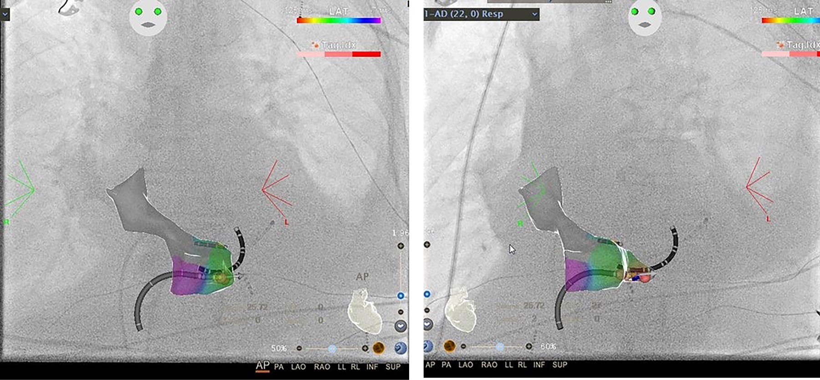The width and height of the screenshot is (820, 380).
Task: Toggle the Tag.Idx legend in left panel
Action: 339,45
